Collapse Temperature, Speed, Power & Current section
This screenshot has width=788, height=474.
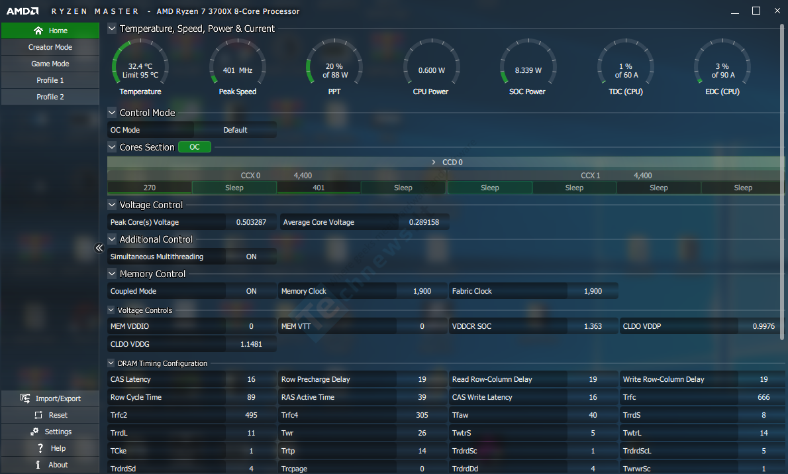coord(112,29)
